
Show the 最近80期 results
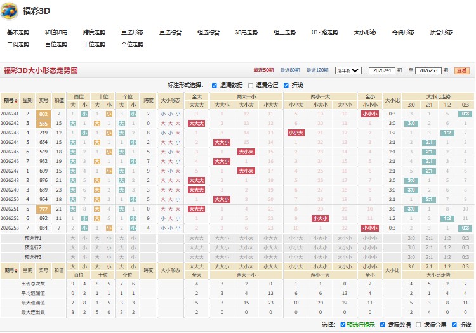290,70
